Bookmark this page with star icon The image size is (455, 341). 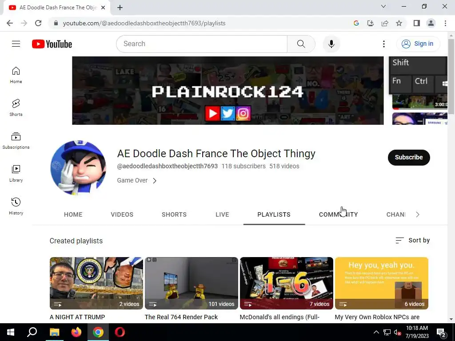click(399, 23)
